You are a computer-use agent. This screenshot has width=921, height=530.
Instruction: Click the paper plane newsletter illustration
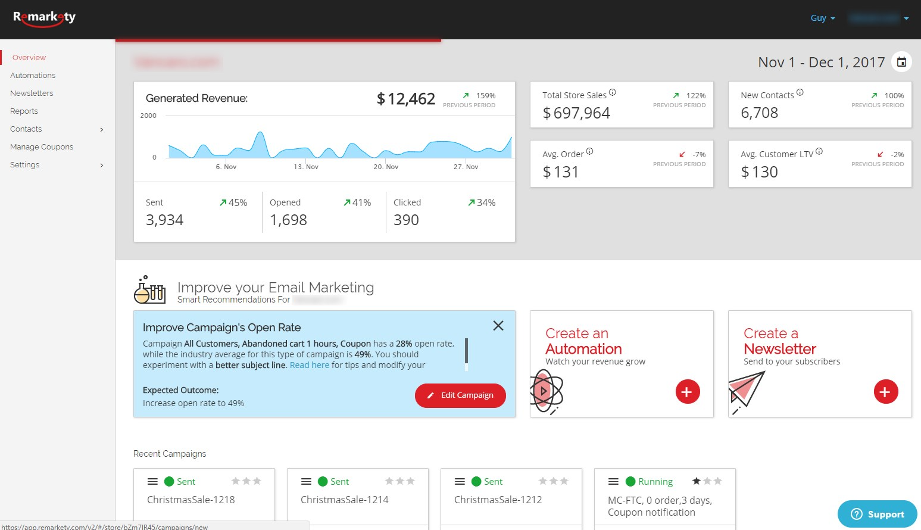pos(746,392)
